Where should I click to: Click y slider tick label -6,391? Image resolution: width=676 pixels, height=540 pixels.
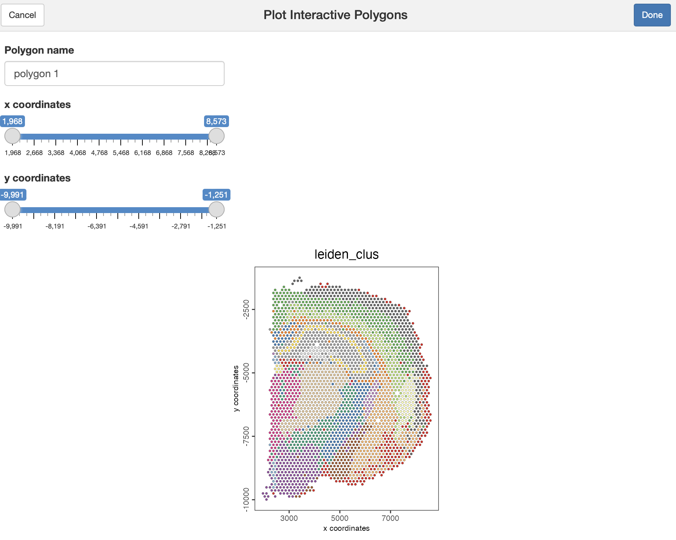(97, 226)
